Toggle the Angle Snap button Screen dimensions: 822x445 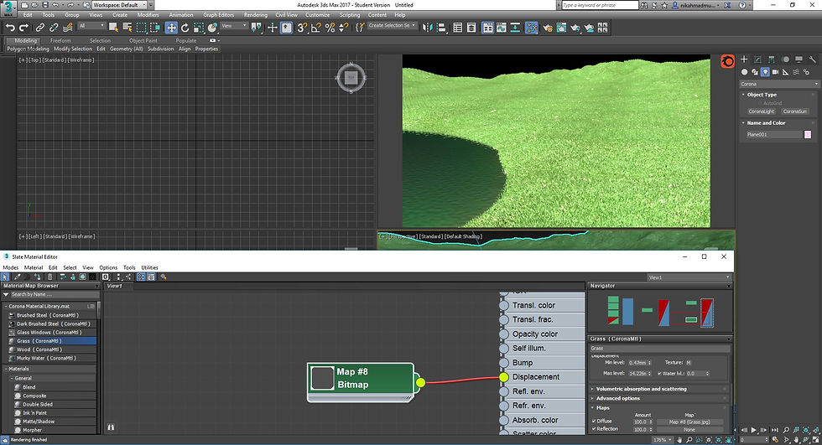coord(316,28)
